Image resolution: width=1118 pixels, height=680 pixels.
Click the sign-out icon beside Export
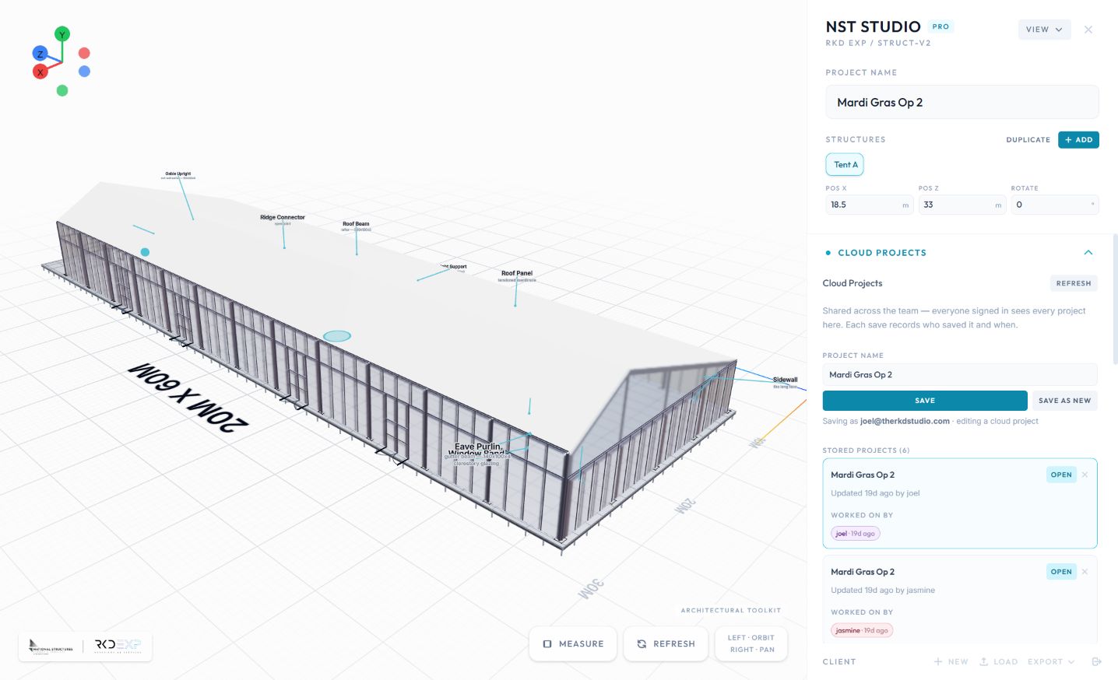pos(1096,662)
